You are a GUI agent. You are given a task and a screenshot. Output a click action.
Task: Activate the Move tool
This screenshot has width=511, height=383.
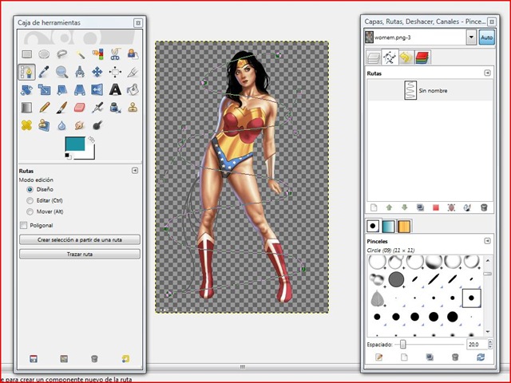coord(97,72)
